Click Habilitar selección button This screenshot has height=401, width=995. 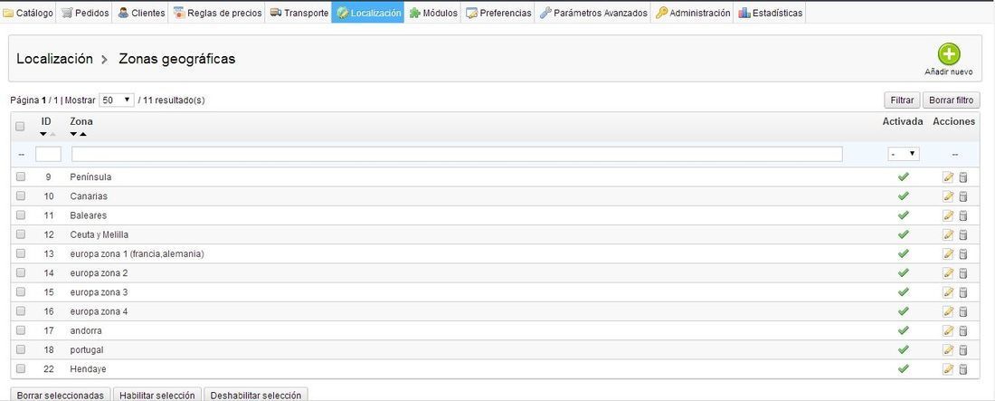click(x=157, y=396)
